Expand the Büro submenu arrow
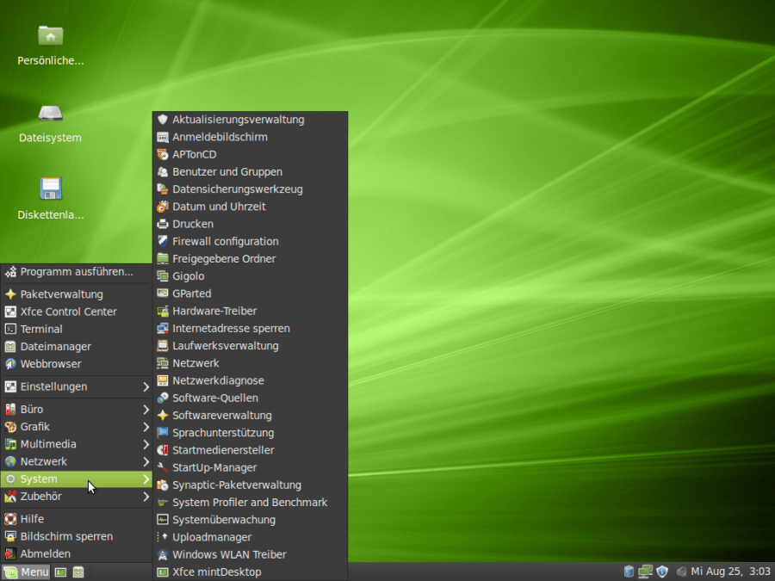The image size is (775, 581). [x=146, y=410]
